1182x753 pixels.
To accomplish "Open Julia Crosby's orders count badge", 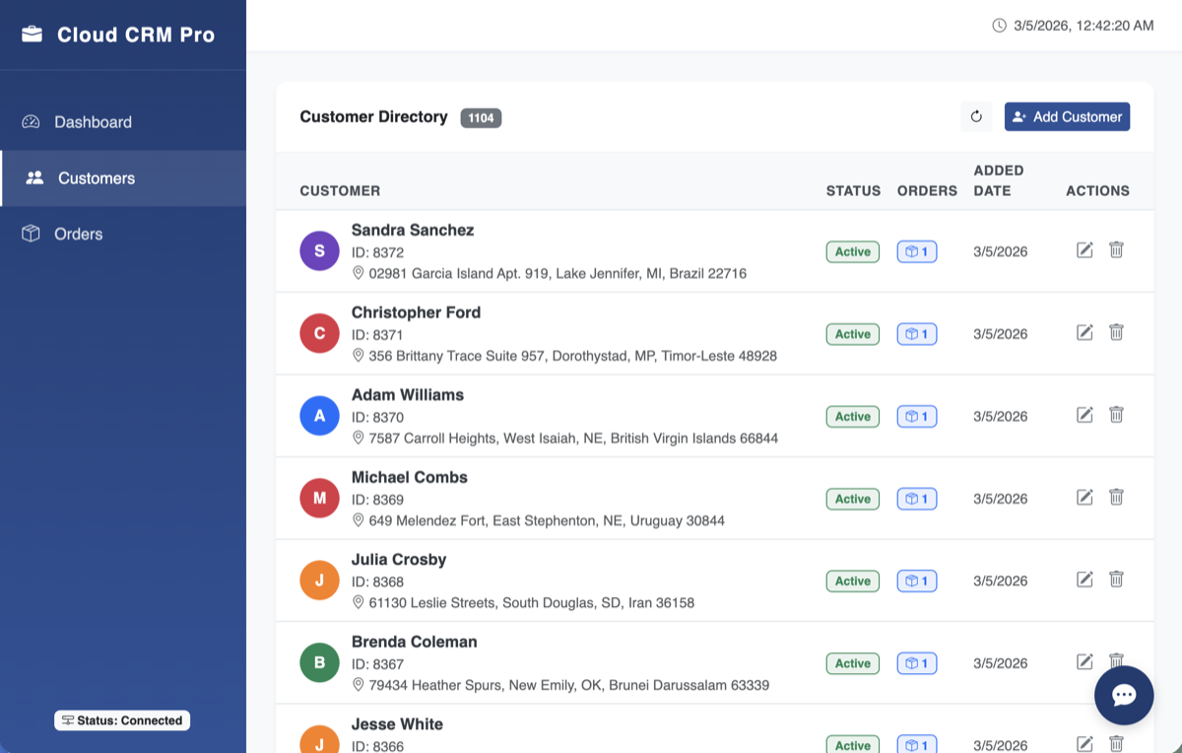I will (x=916, y=581).
